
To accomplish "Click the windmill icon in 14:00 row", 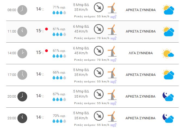I will (112, 52).
